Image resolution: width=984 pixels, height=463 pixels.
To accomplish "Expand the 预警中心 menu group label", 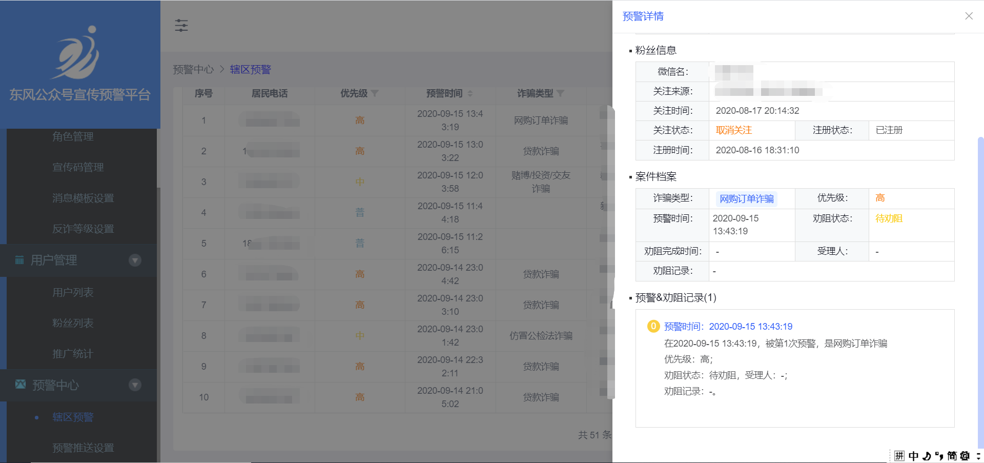I will (x=56, y=385).
